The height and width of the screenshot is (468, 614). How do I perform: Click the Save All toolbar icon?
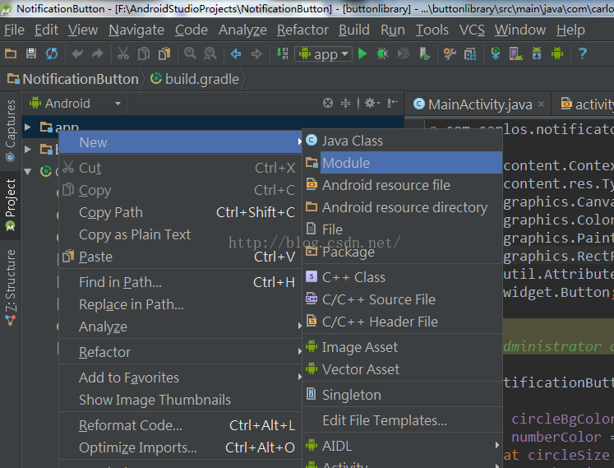pos(31,53)
